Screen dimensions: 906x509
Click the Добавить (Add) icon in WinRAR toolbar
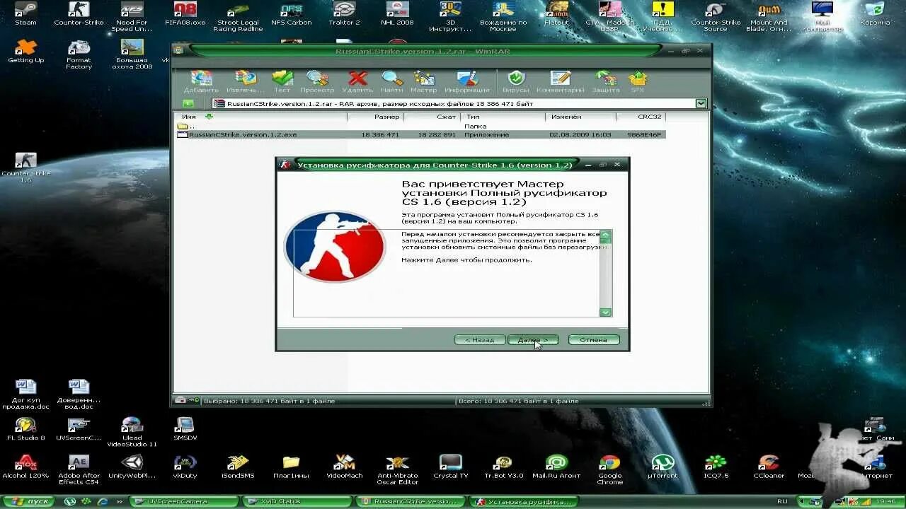pyautogui.click(x=201, y=81)
